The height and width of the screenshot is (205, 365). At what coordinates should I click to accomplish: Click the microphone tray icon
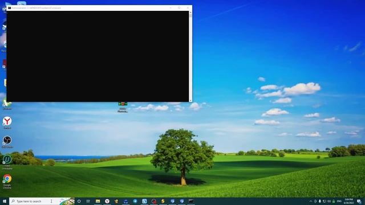pyautogui.click(x=320, y=201)
